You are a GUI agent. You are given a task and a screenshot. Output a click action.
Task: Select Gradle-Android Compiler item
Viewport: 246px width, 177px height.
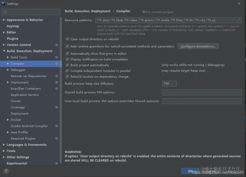[29, 126]
